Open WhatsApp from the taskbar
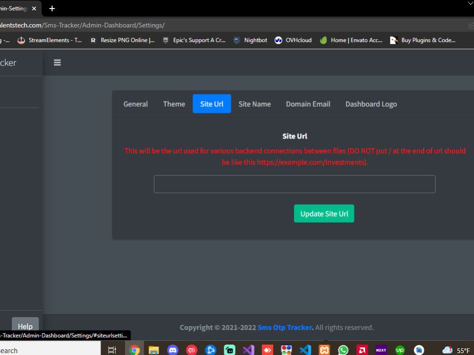Image resolution: width=474 pixels, height=355 pixels. click(343, 350)
